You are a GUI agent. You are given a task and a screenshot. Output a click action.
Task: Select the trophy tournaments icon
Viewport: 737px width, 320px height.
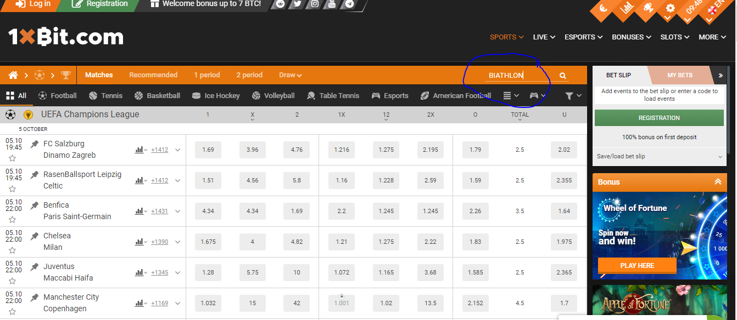pyautogui.click(x=66, y=75)
